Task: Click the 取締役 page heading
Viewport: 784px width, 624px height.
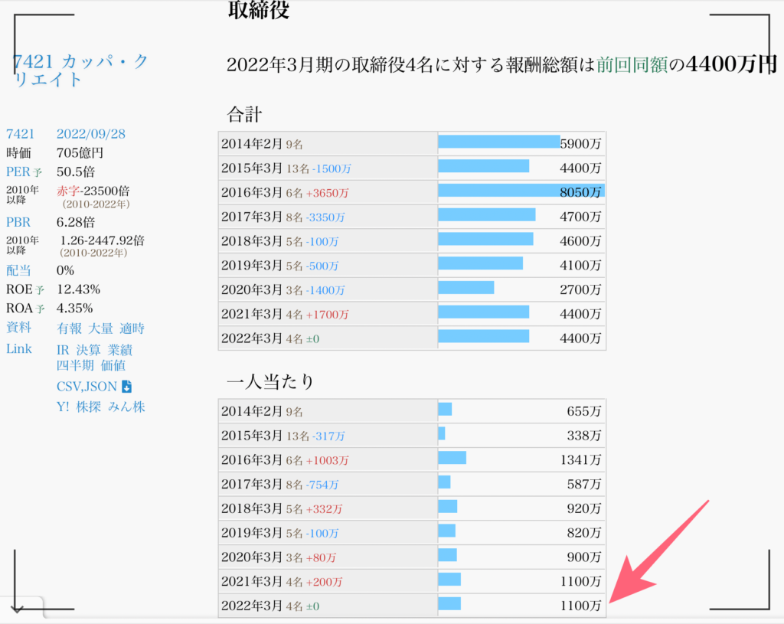Action: [259, 10]
